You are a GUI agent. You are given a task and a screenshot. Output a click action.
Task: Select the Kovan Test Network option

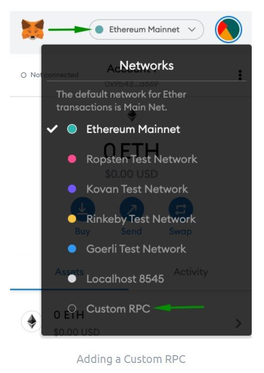pyautogui.click(x=128, y=189)
